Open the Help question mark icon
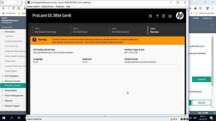 157,16
